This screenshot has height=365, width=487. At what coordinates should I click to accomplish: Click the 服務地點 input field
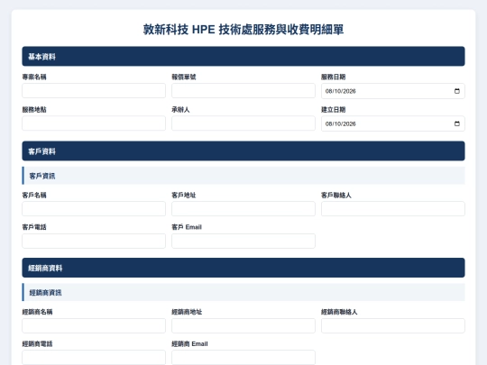[94, 123]
